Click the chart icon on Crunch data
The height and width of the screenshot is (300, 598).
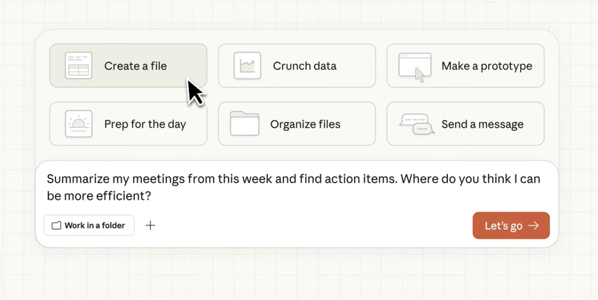[247, 66]
